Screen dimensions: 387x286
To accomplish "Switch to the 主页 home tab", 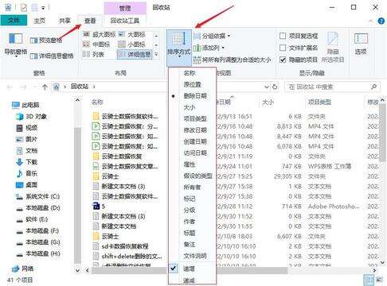I will pyautogui.click(x=39, y=21).
